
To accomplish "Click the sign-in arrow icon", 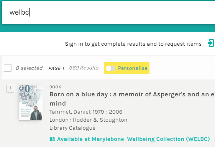I will pyautogui.click(x=211, y=43).
